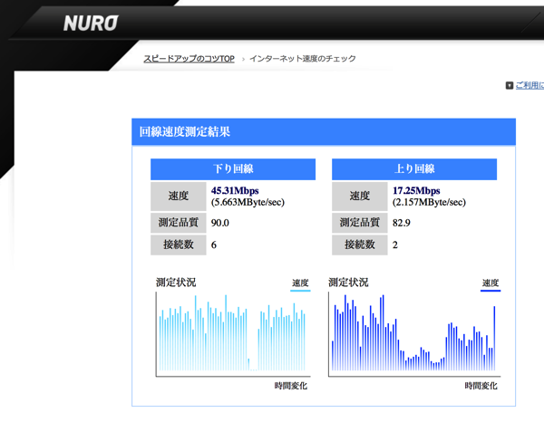Open the ご利用に link at right edge
The image size is (544, 422).
(529, 86)
